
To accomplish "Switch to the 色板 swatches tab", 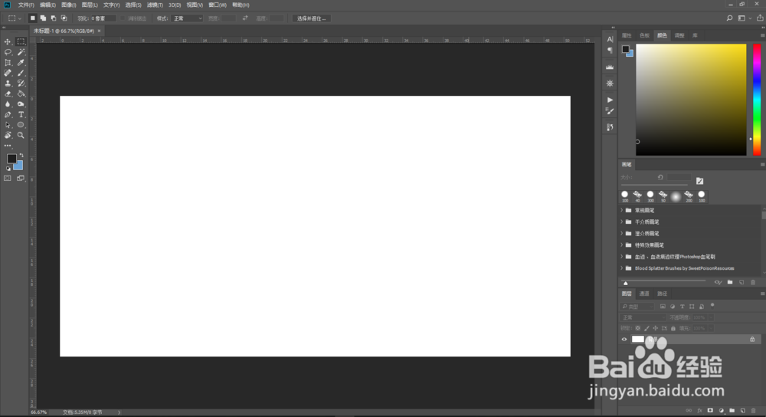I will (644, 36).
